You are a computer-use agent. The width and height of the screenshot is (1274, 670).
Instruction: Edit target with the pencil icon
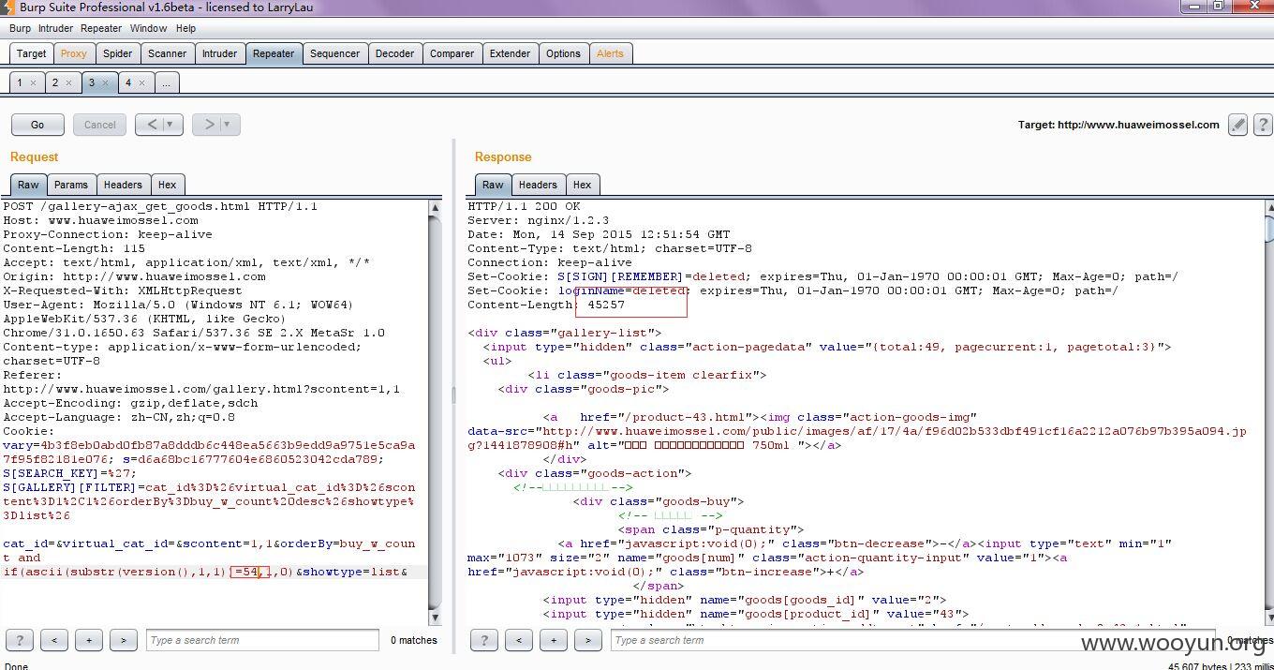(1237, 125)
